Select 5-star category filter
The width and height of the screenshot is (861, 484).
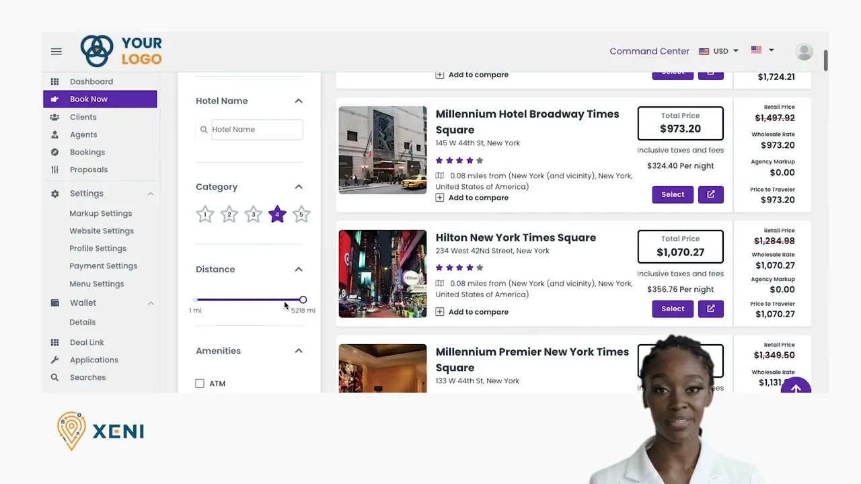coord(301,214)
